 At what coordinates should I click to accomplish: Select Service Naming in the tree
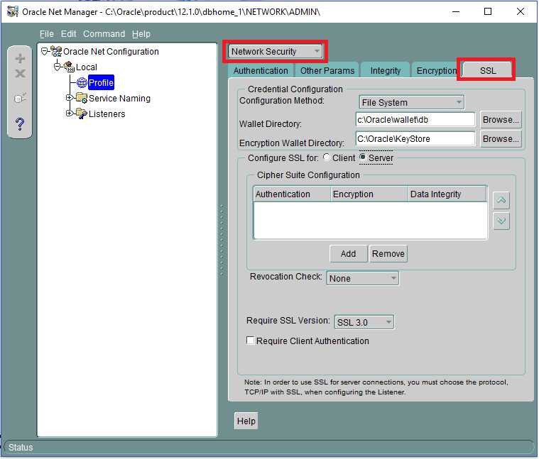click(x=119, y=98)
